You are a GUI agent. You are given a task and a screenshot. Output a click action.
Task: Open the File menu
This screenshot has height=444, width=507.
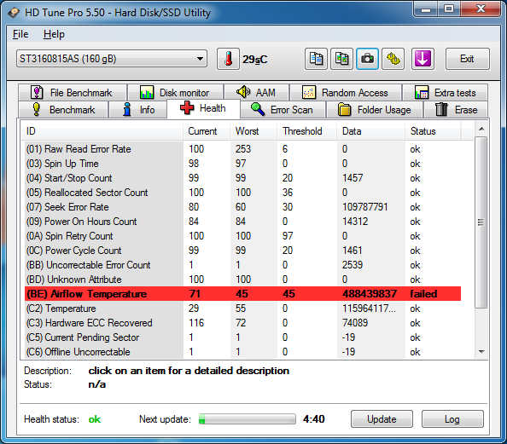point(20,34)
